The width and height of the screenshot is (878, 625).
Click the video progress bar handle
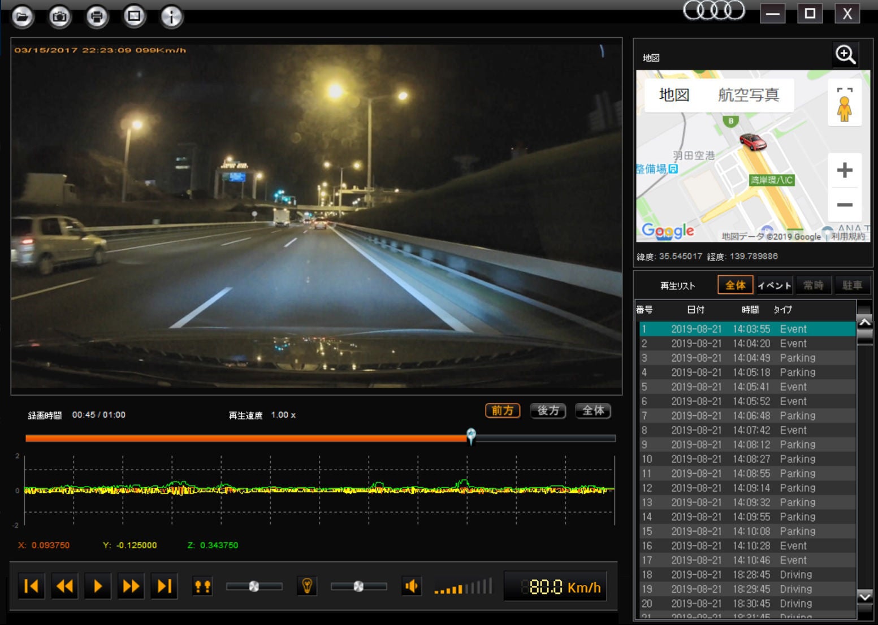pos(471,436)
